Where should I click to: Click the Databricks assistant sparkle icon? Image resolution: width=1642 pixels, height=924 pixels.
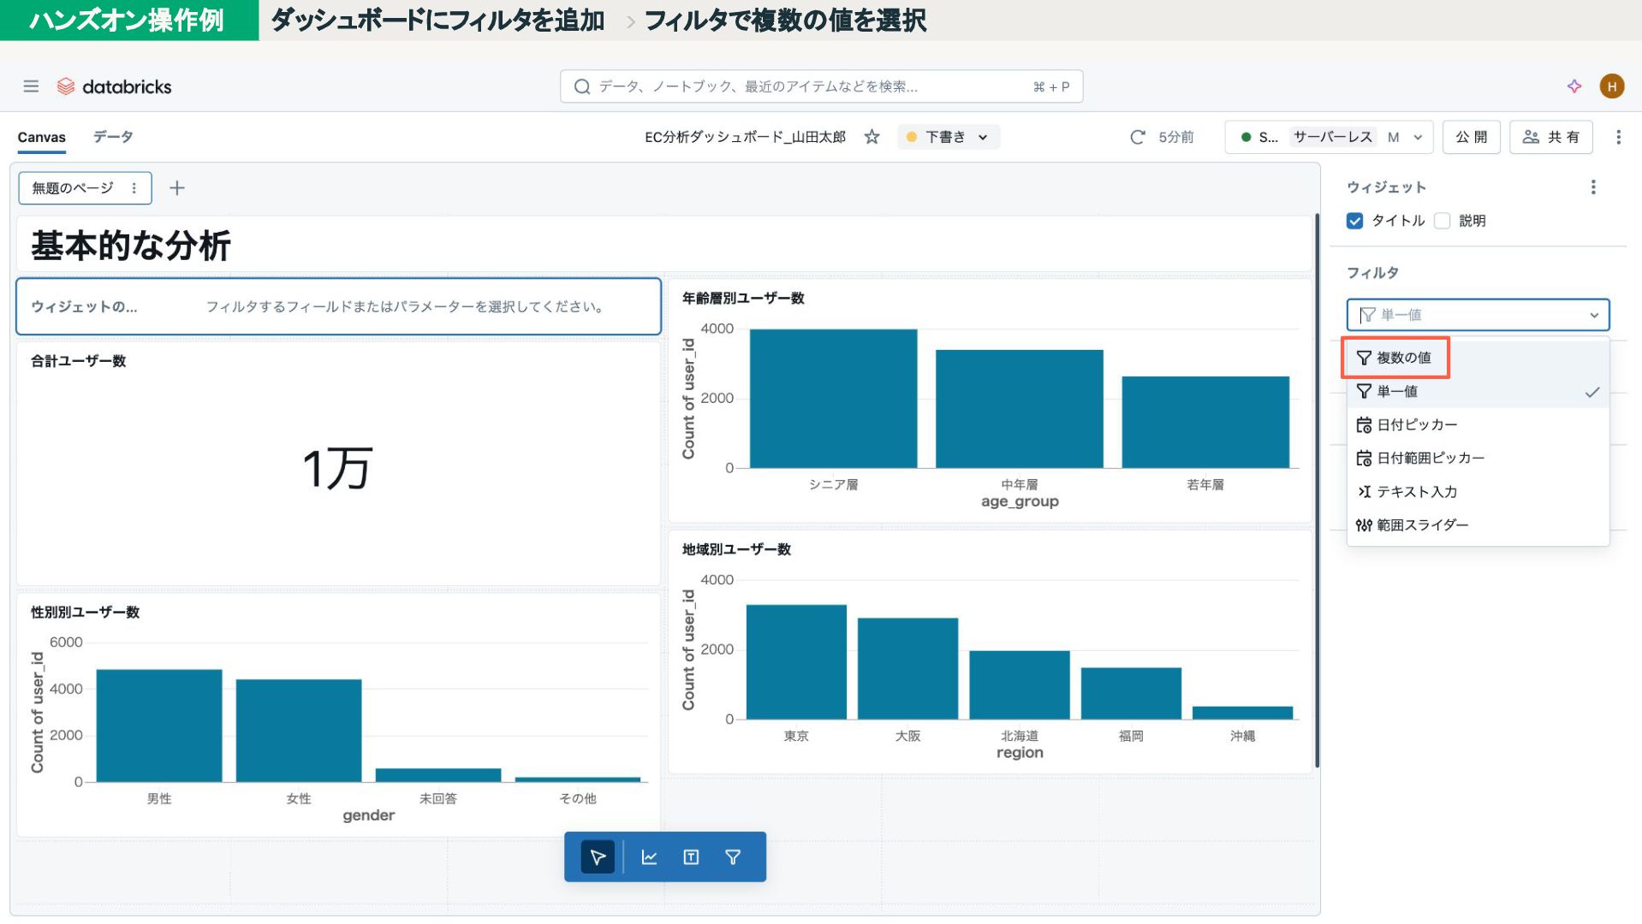click(1574, 86)
